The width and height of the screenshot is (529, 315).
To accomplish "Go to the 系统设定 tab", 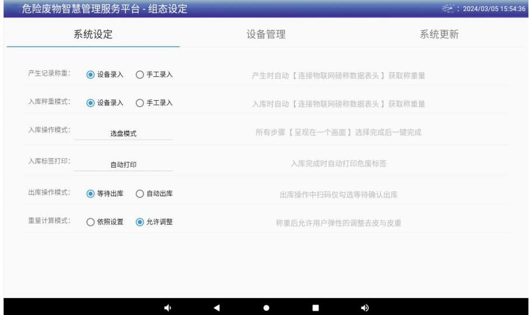I will 93,34.
